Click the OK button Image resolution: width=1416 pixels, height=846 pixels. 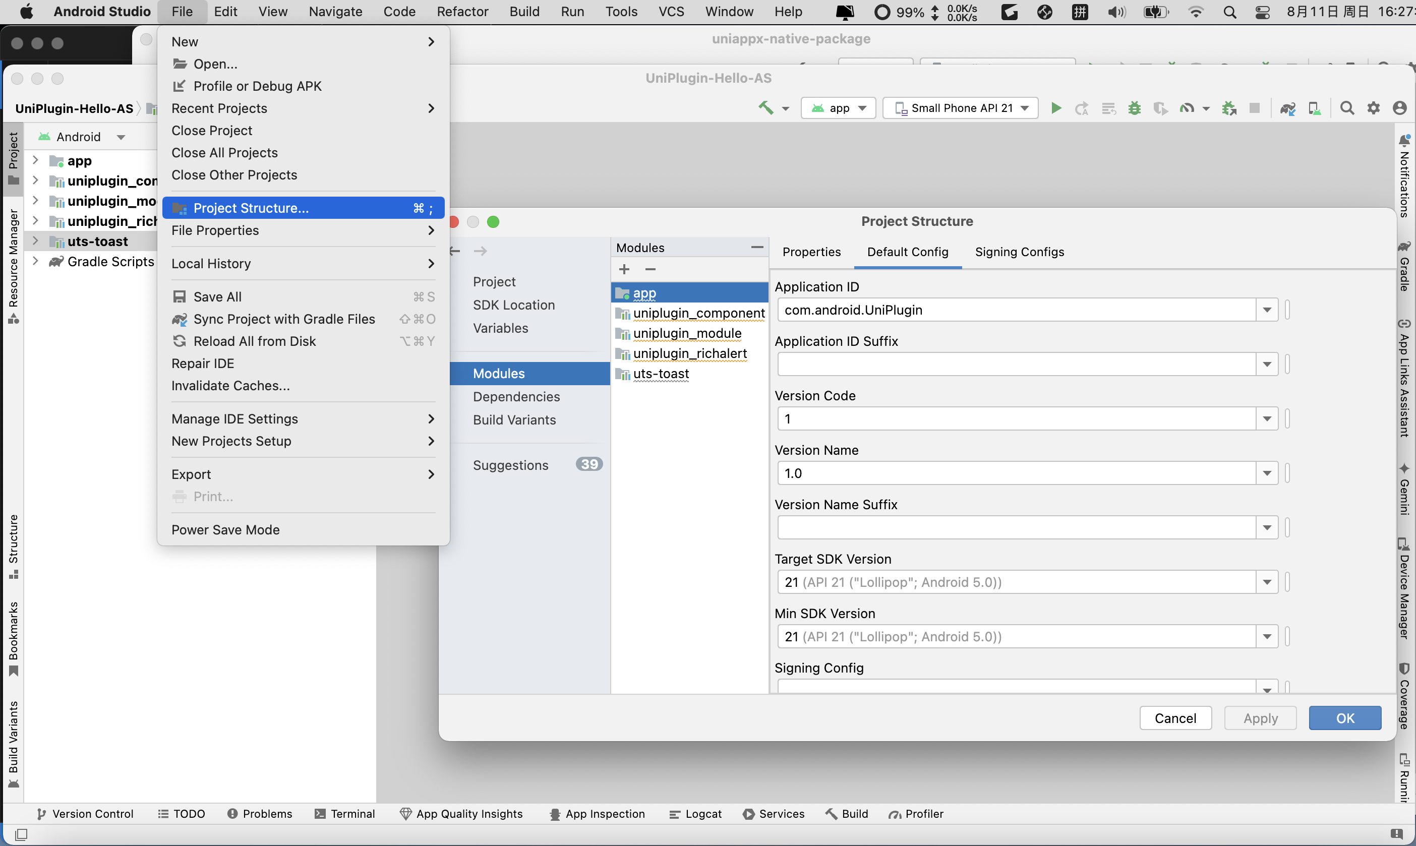click(1345, 718)
